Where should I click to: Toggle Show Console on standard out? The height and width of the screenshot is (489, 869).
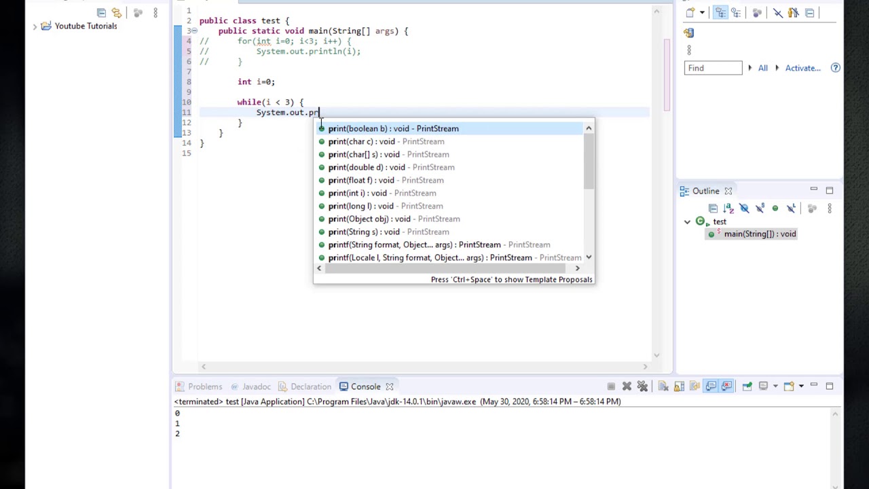click(711, 386)
